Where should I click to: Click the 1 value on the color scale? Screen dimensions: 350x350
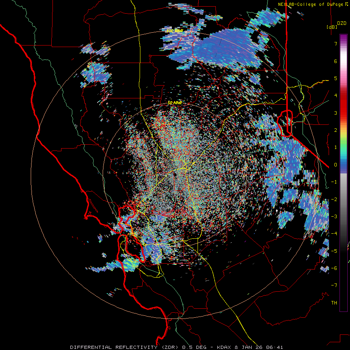point(336,147)
